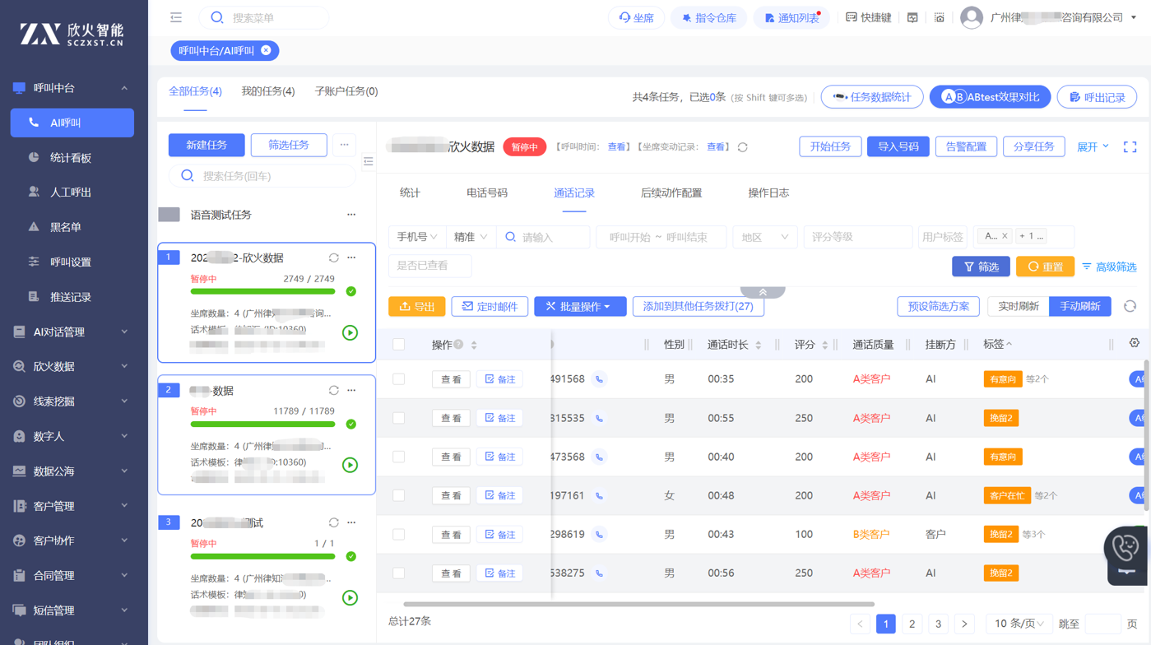Check the first call record row checkbox

(x=399, y=379)
